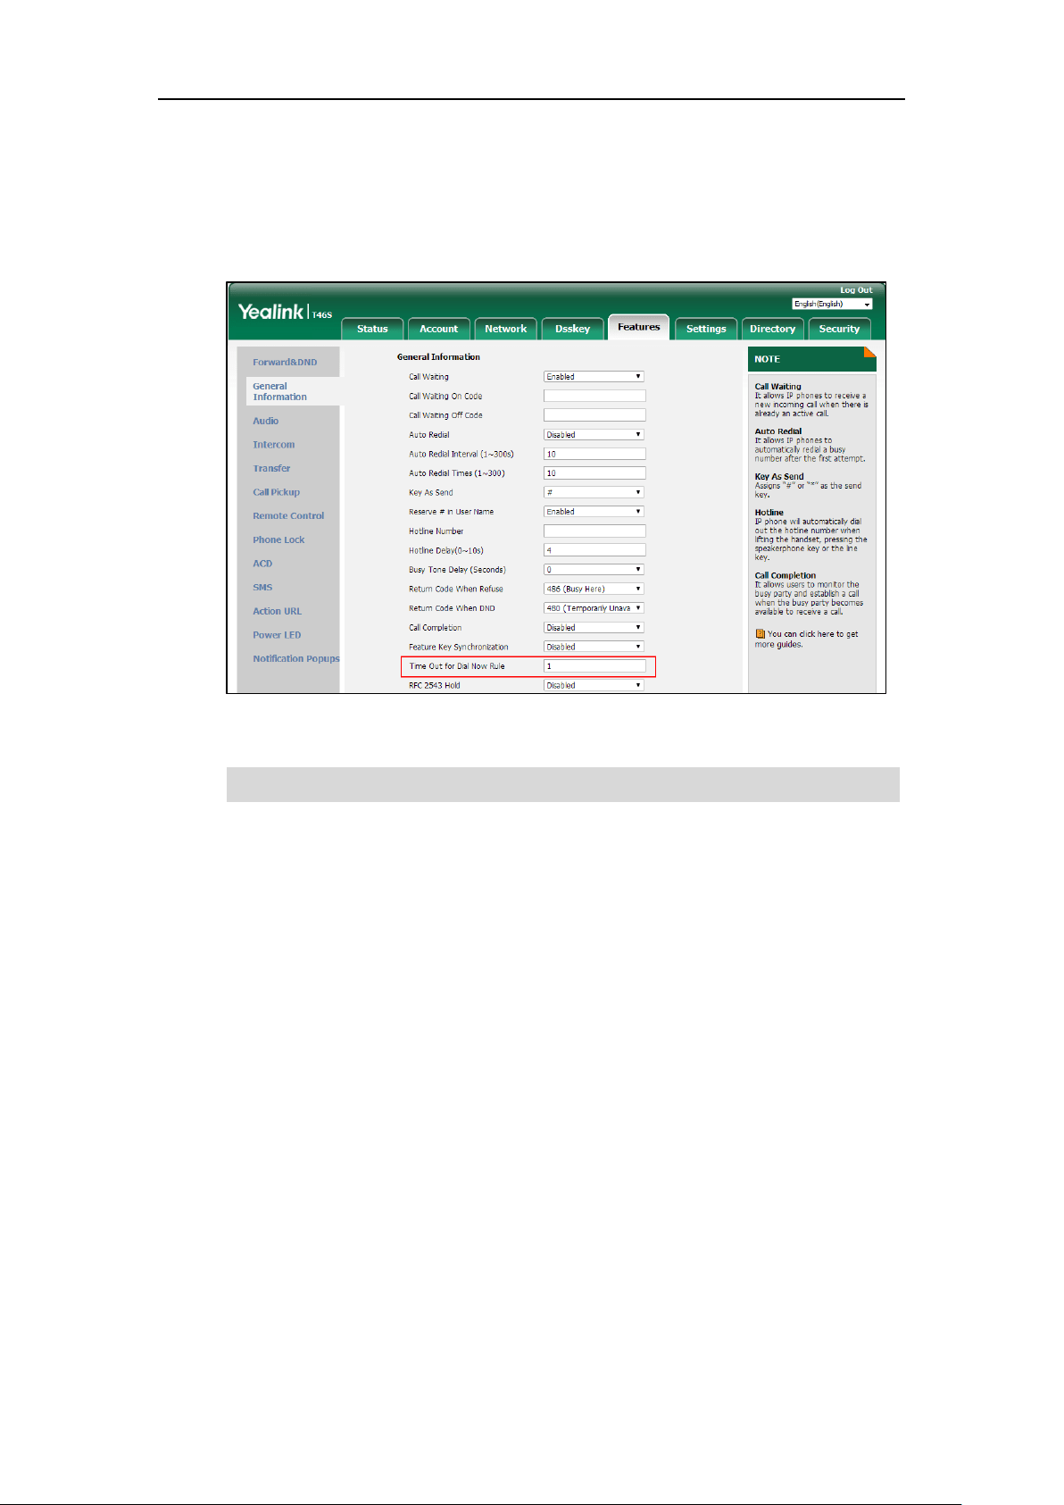Select General Information in the sidebar
The image size is (1064, 1505).
click(279, 392)
